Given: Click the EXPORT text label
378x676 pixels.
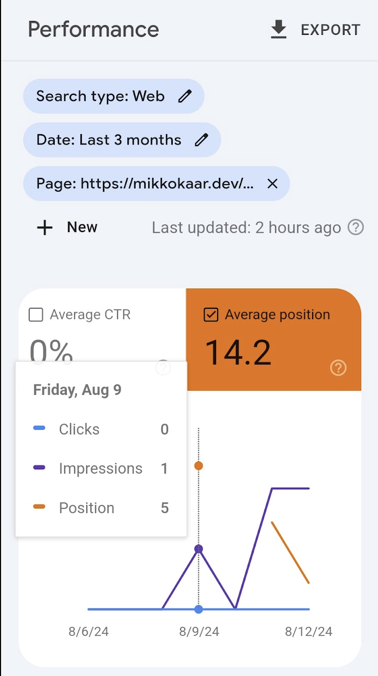Looking at the screenshot, I should (330, 30).
